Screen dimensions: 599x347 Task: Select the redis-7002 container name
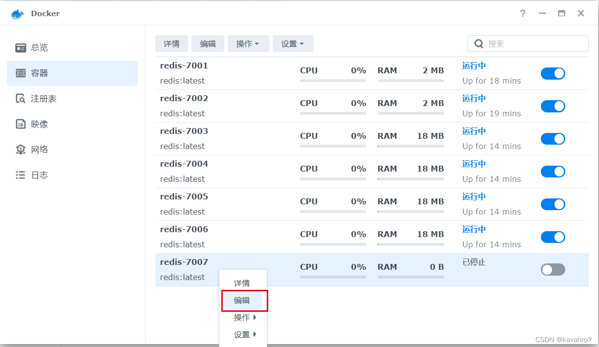click(x=184, y=98)
